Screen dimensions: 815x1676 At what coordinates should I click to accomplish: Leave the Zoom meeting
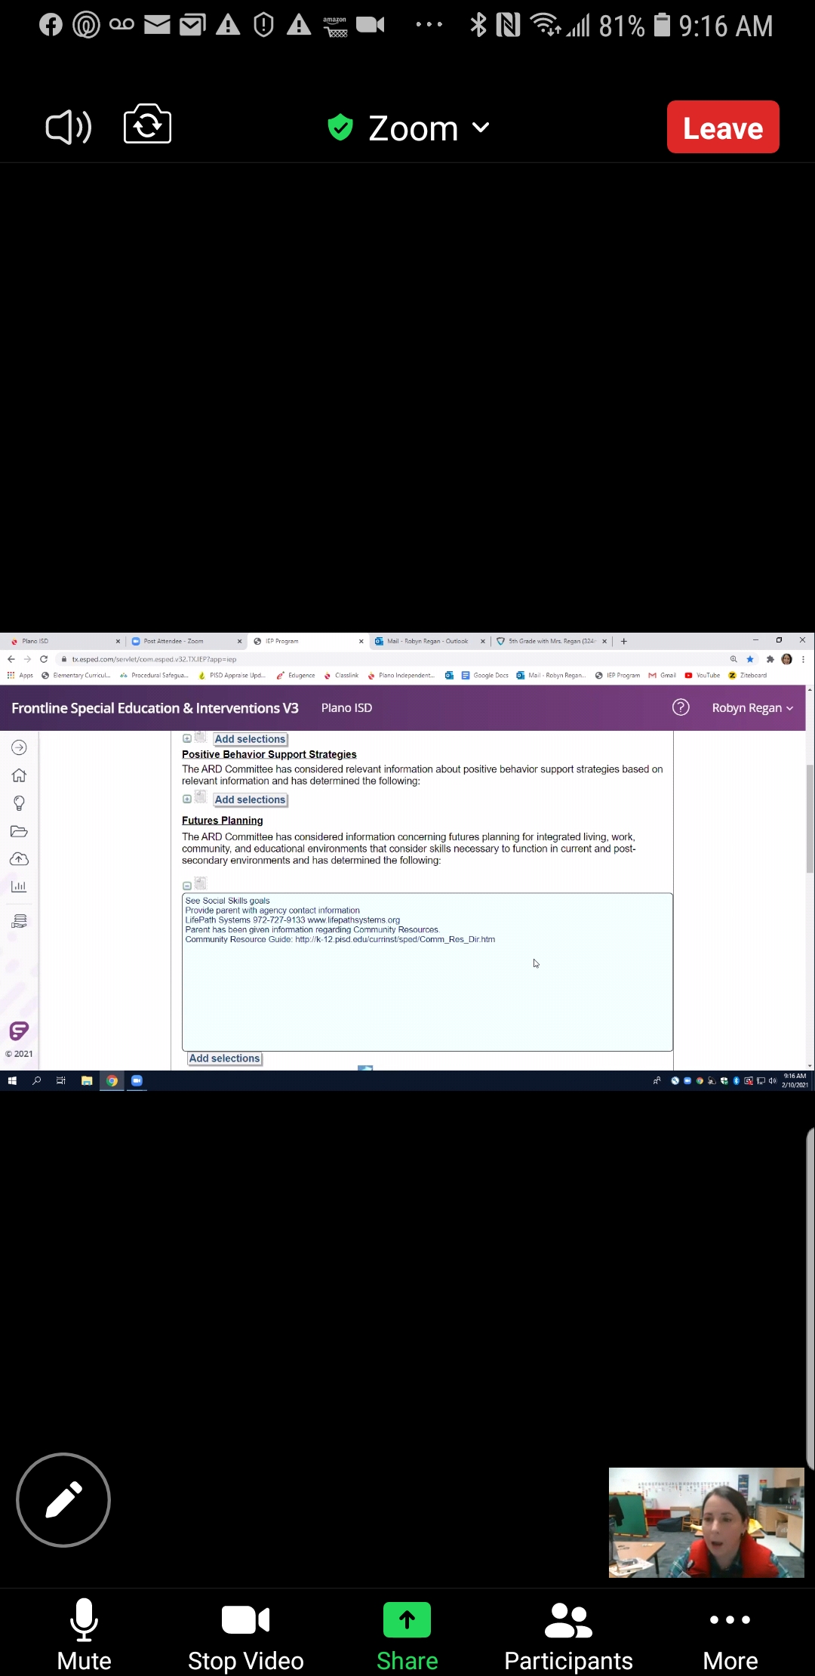722,128
